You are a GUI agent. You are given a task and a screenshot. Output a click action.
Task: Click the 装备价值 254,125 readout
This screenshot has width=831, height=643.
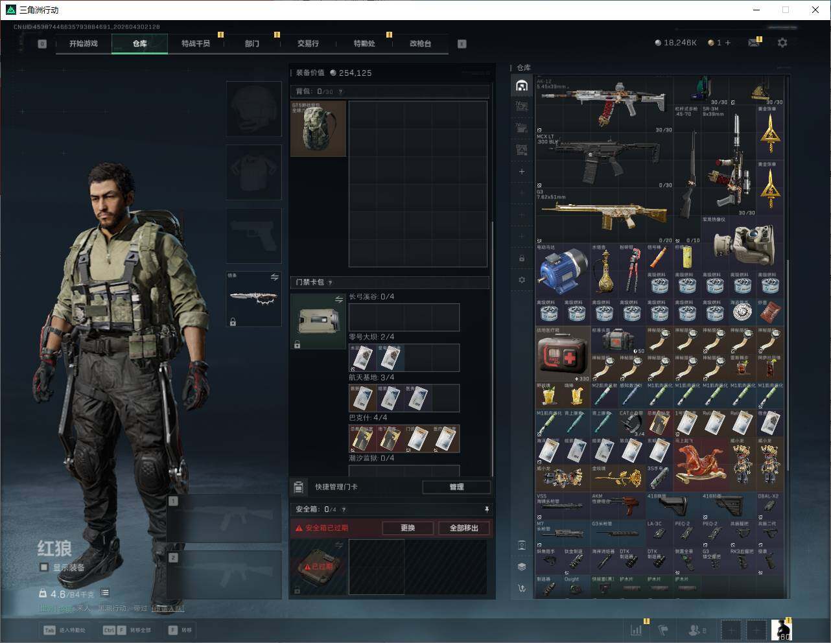[x=334, y=73]
